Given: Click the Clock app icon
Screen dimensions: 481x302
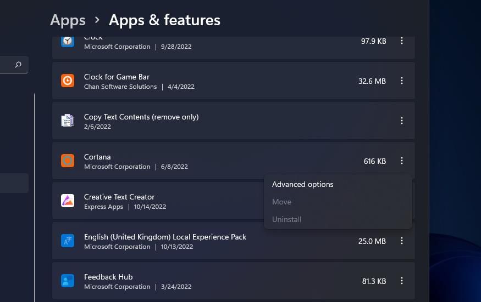Looking at the screenshot, I should pos(68,41).
